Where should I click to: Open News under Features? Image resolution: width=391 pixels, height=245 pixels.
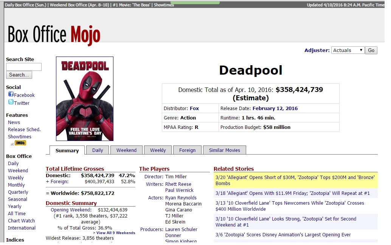click(x=14, y=122)
